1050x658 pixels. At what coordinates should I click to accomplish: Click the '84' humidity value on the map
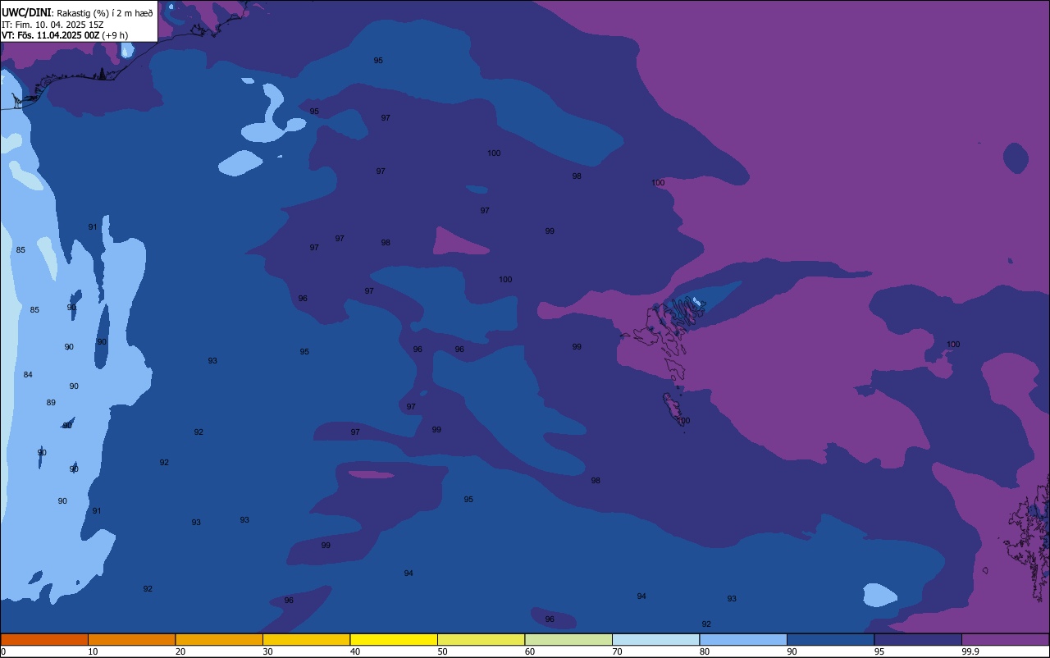[x=28, y=375]
